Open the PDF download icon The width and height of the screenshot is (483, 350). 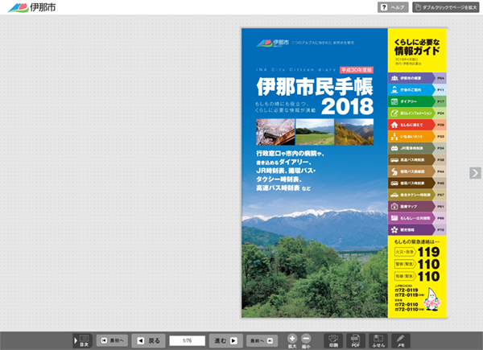(x=356, y=341)
